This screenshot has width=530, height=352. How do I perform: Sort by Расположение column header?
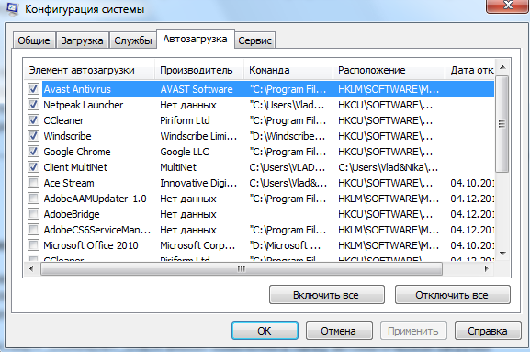point(389,70)
